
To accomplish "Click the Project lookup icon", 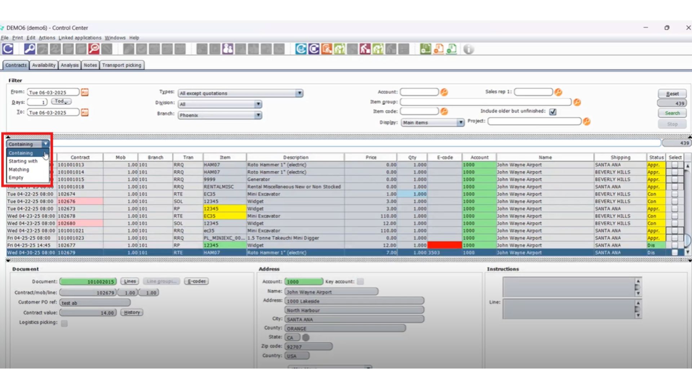I will click(587, 122).
